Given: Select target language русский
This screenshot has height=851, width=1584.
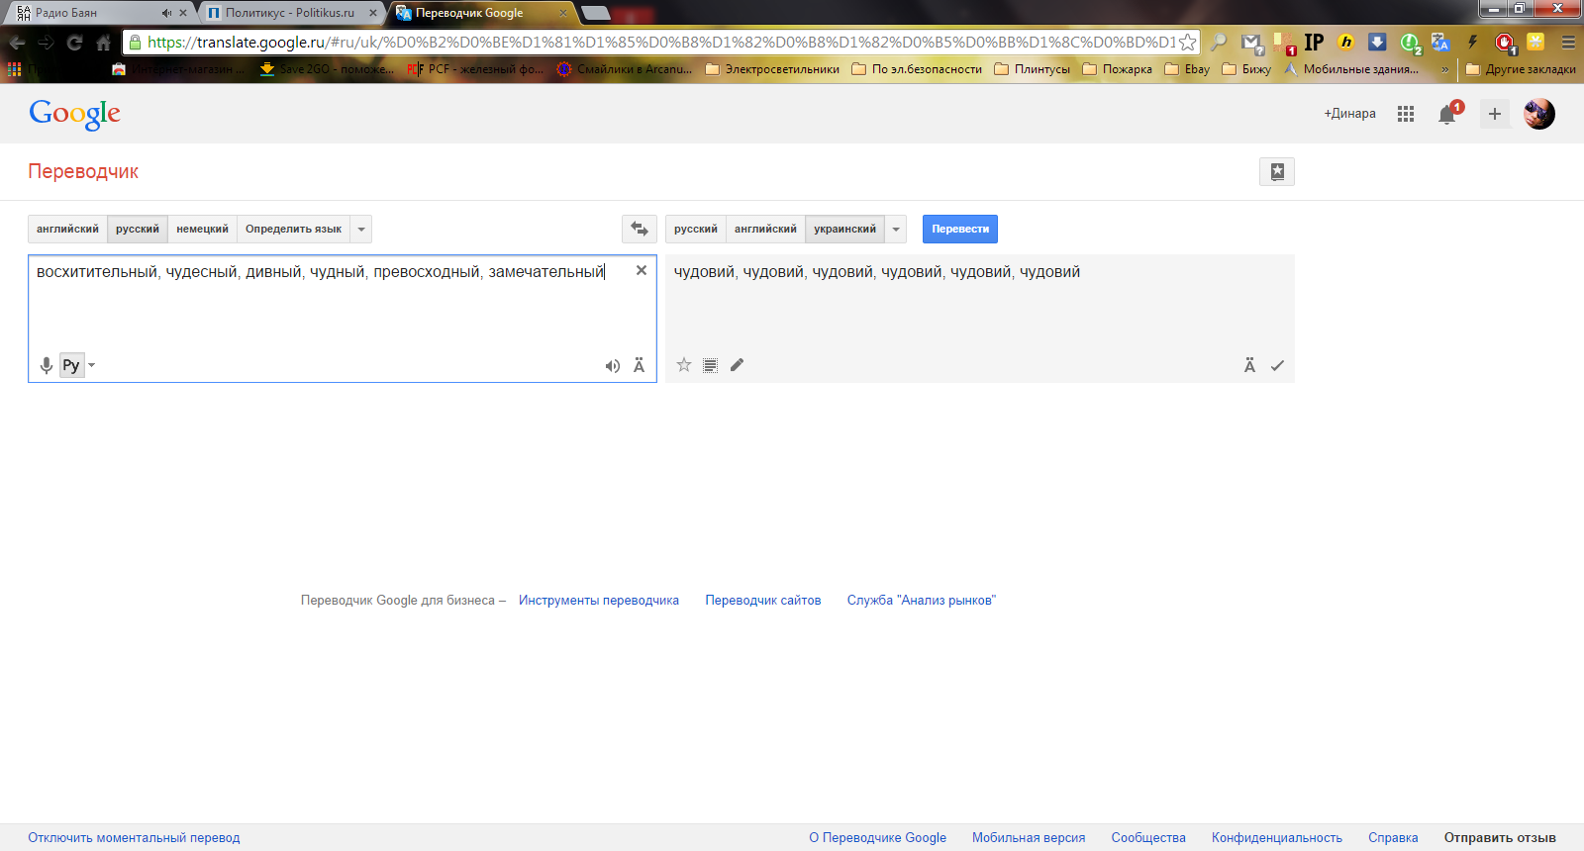Looking at the screenshot, I should coord(696,229).
